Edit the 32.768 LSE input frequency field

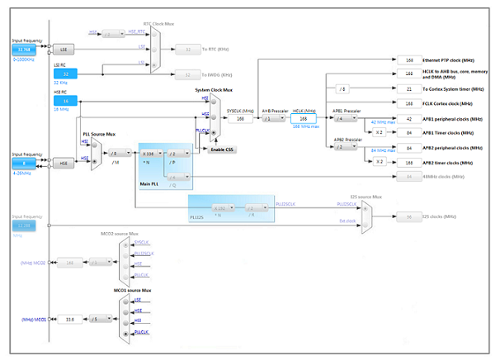[x=24, y=50]
